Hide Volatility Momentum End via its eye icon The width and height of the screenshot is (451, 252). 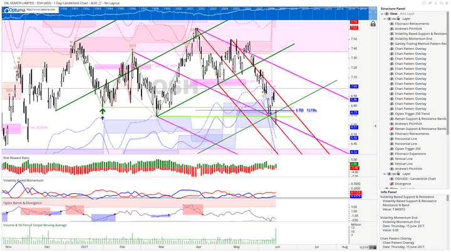392,39
